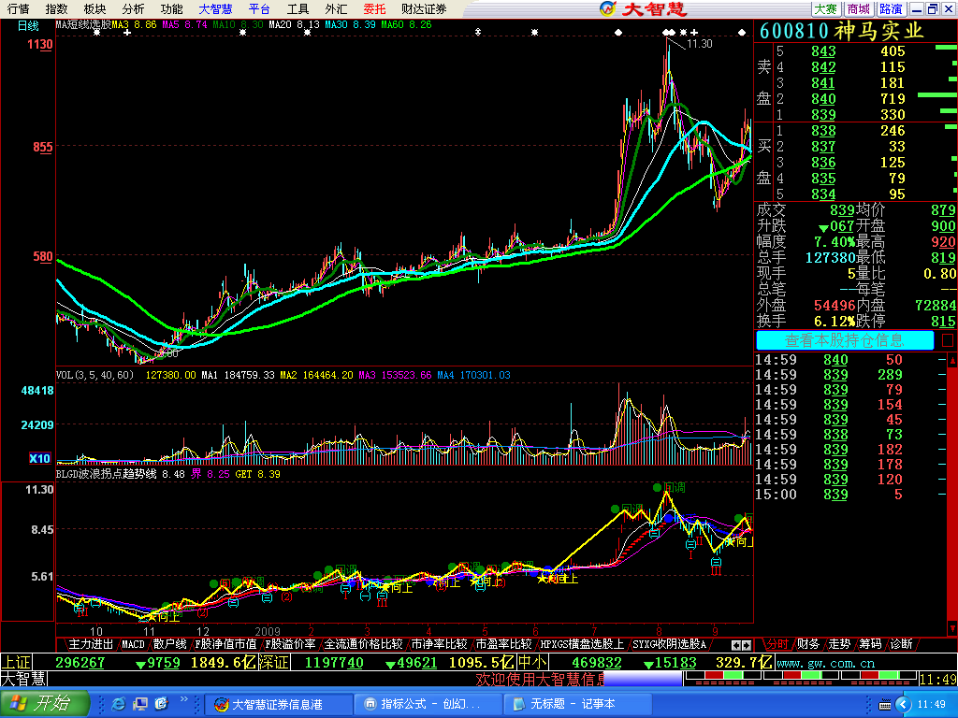Open the www.gw.com.cn link

click(x=825, y=663)
